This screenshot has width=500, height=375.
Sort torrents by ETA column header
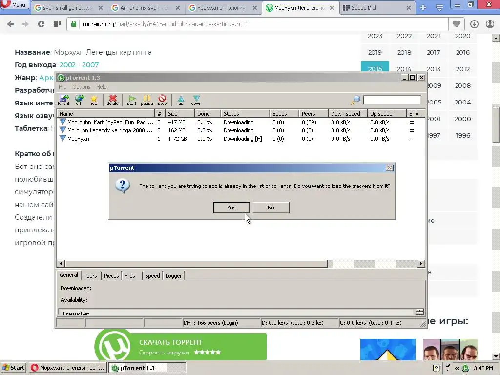[x=416, y=114]
